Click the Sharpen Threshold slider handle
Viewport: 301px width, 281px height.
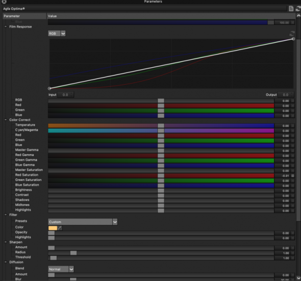click(54, 258)
